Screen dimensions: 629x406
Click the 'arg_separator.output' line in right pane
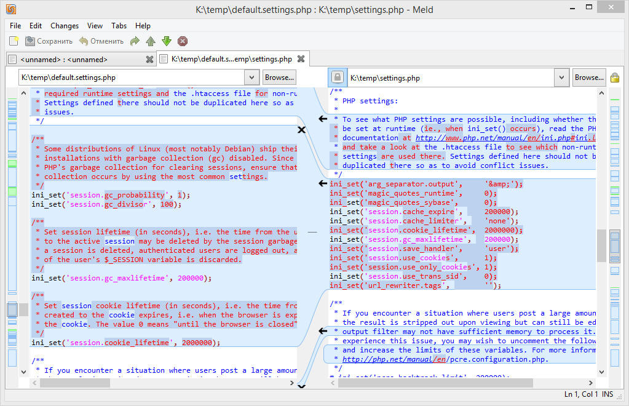point(427,184)
